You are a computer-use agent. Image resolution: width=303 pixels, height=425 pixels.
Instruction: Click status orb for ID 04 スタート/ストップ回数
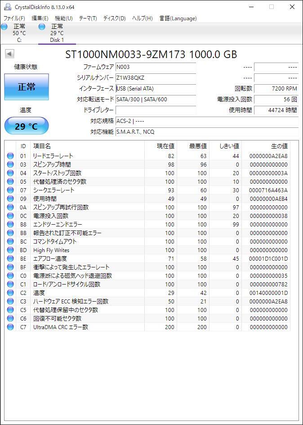pos(10,173)
